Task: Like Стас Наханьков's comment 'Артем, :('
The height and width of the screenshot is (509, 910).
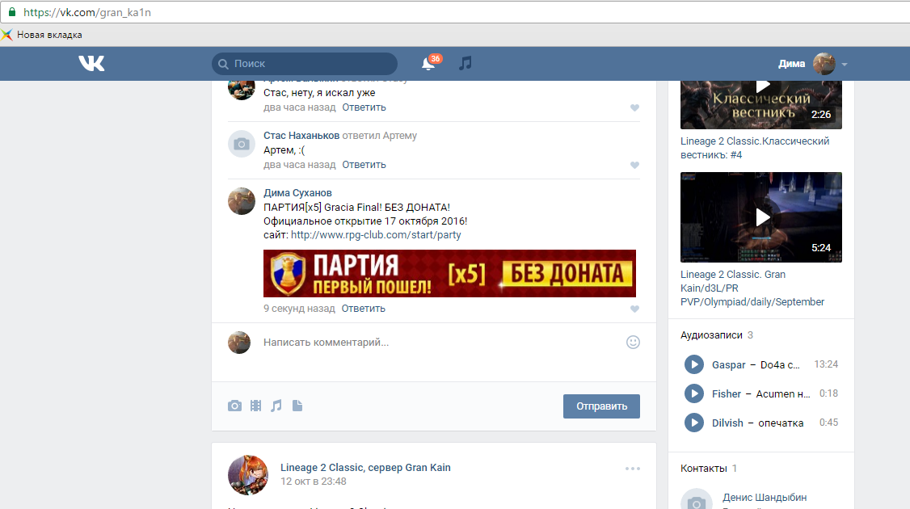Action: pos(634,166)
